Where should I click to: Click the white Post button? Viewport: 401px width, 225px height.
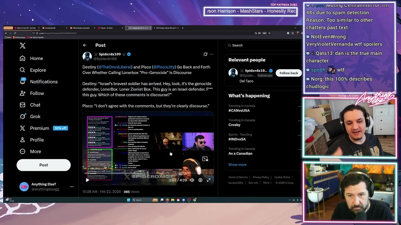pos(44,165)
